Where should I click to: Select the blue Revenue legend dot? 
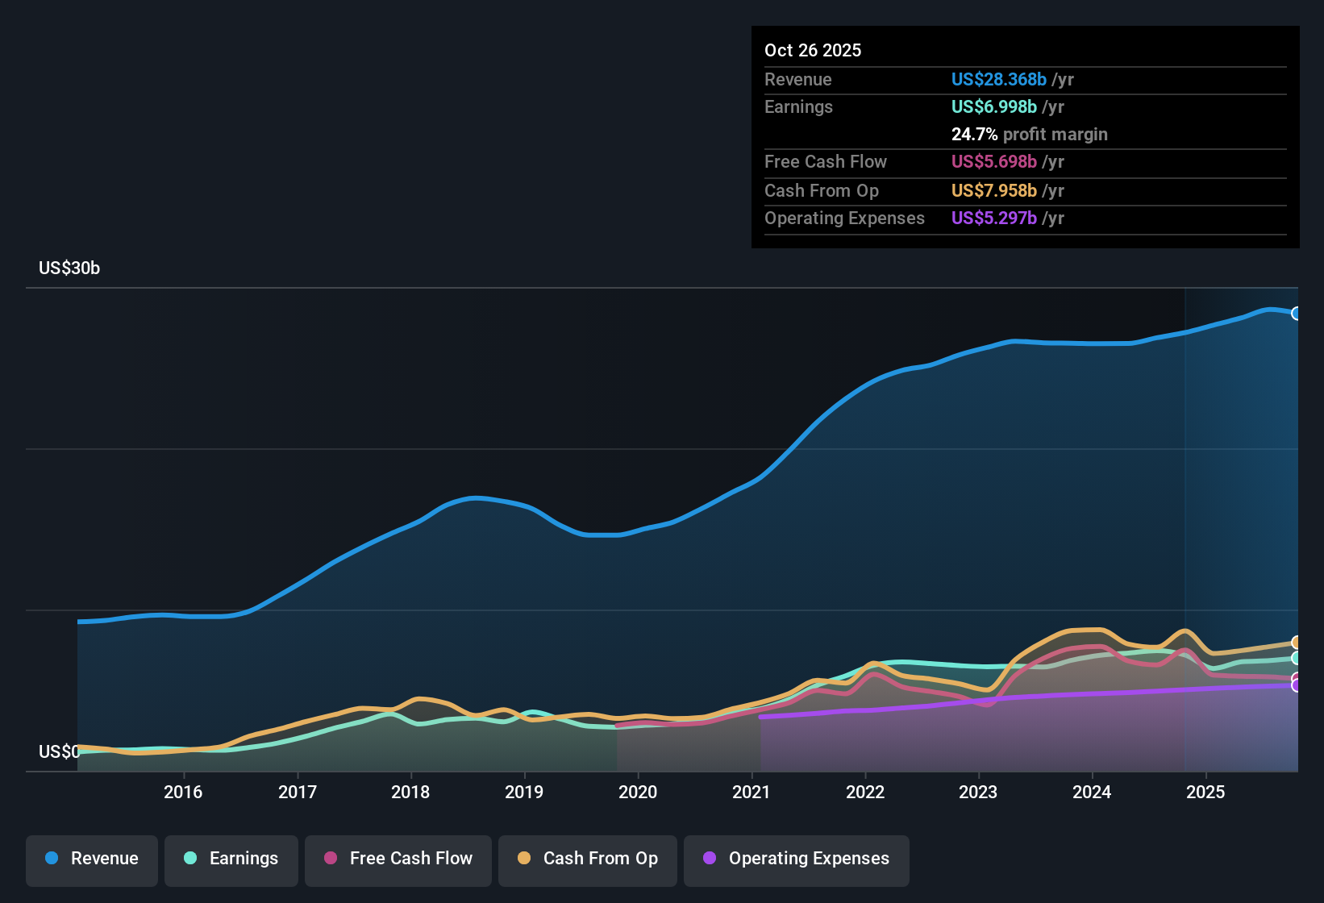(50, 859)
